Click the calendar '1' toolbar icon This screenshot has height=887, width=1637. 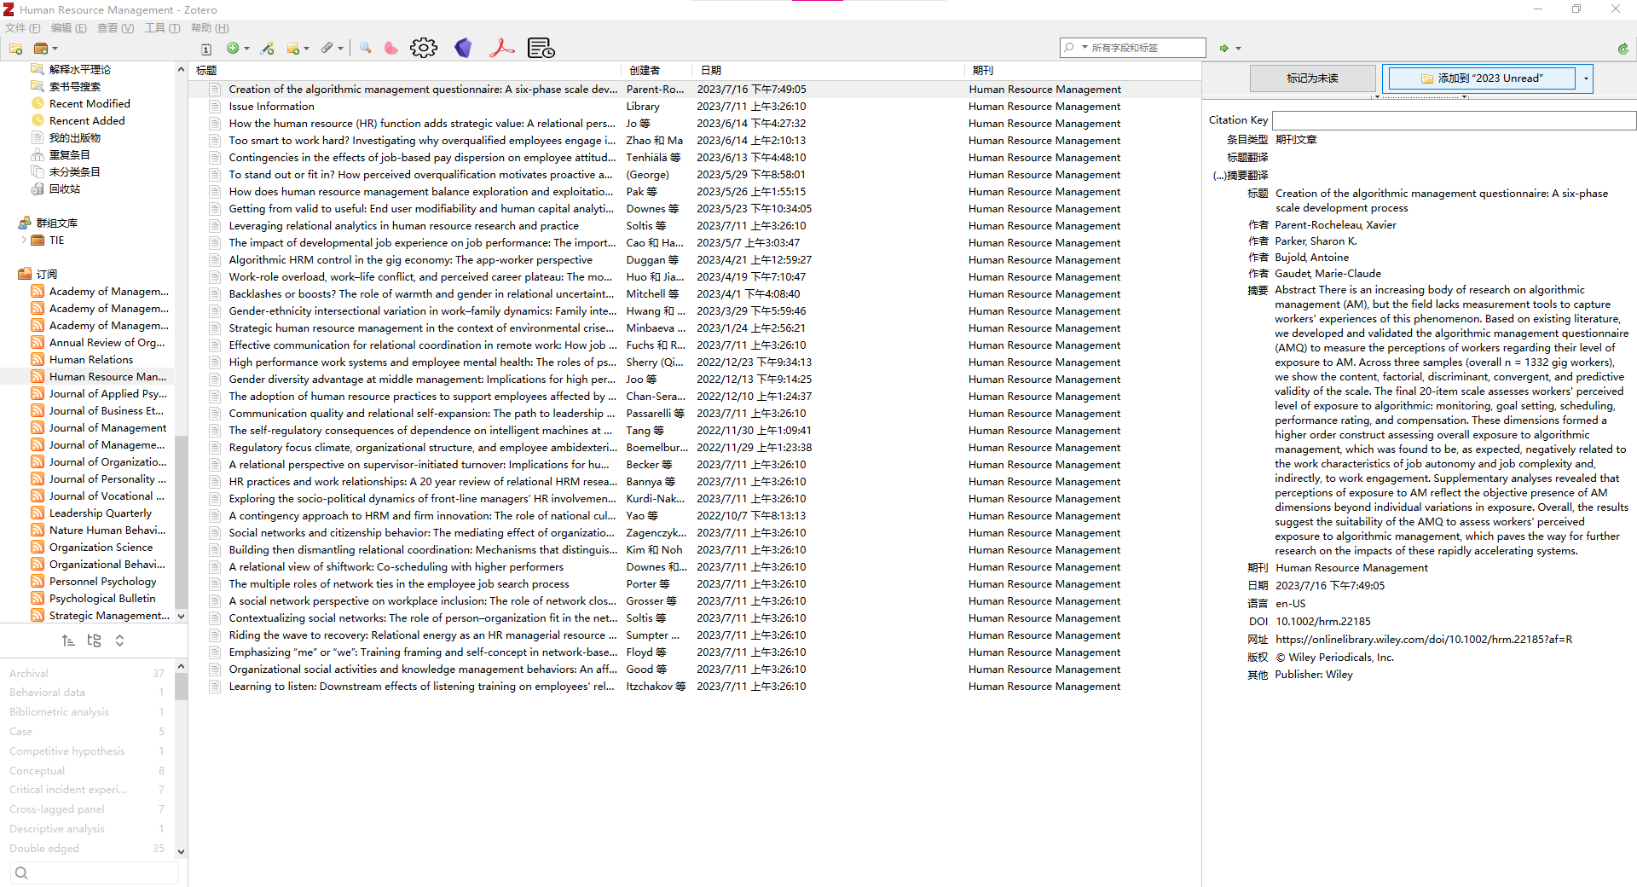pos(205,49)
